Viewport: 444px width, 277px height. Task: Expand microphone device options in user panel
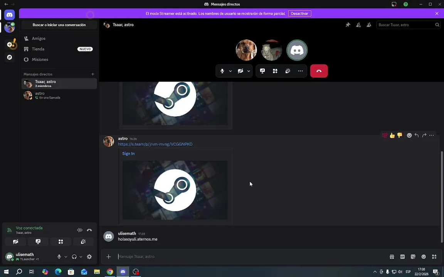tap(66, 257)
